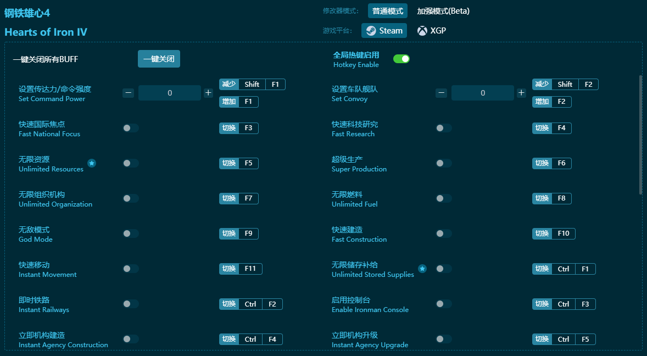Enable the Instant Movement switch

(131, 269)
